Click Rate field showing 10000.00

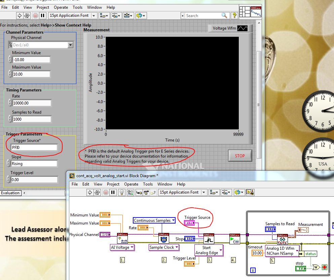[x=32, y=103]
